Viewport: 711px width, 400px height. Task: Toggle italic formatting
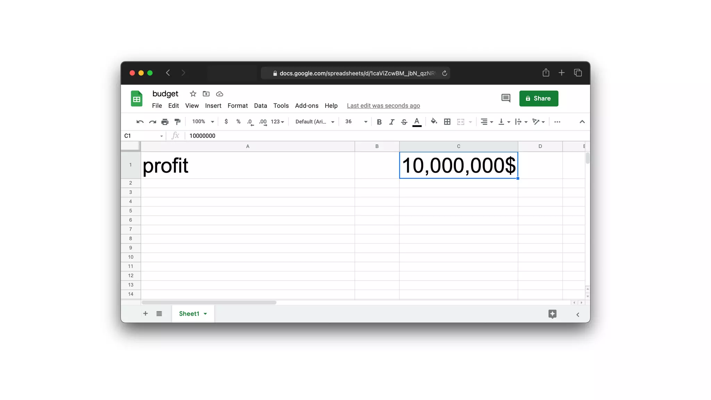click(392, 122)
